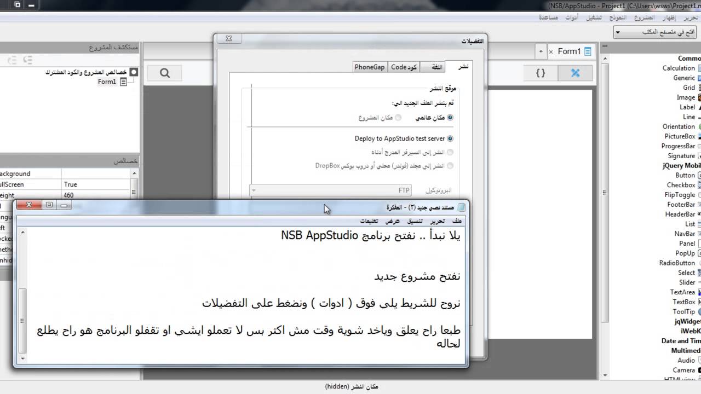
Task: Select Checkbox control in toolbox
Action: [681, 185]
